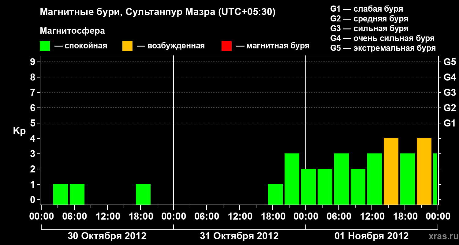The image size is (459, 245).
Task: Click the 'G2 — средняя буря' legend line
Action: tap(369, 19)
